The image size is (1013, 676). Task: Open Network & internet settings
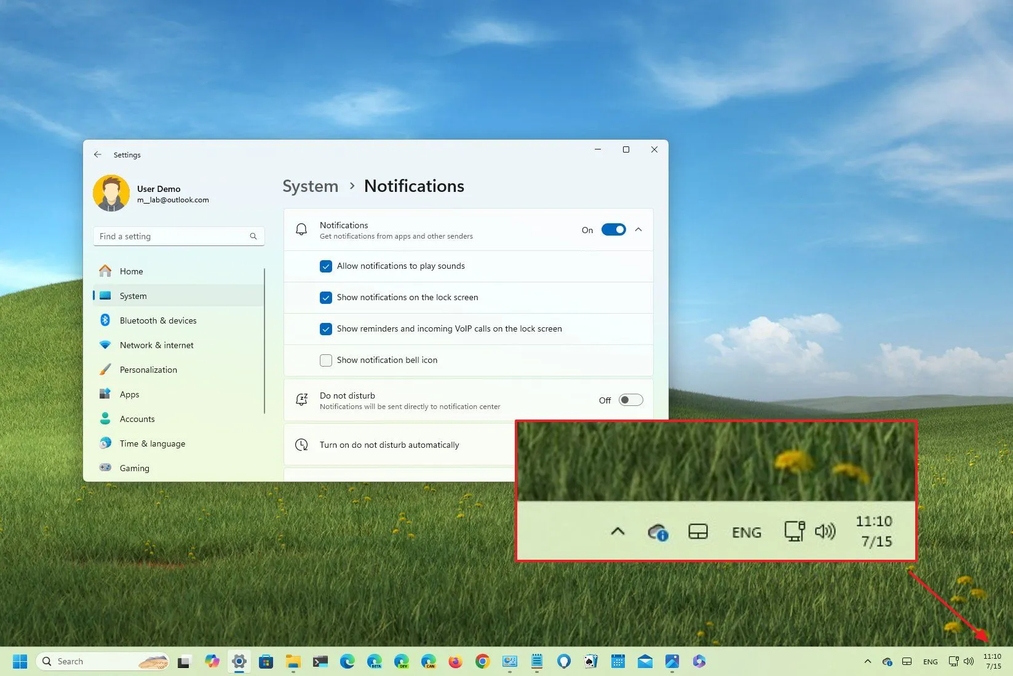point(156,345)
